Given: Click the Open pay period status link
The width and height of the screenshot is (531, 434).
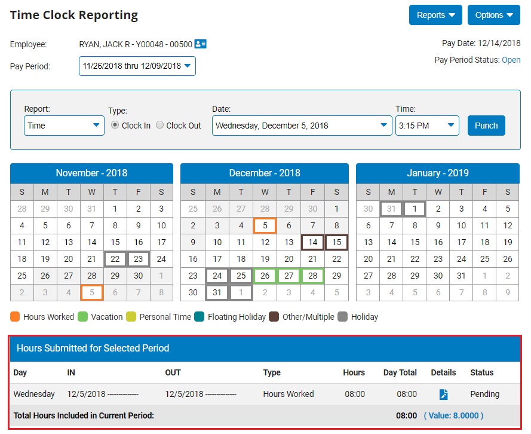Looking at the screenshot, I should point(511,60).
